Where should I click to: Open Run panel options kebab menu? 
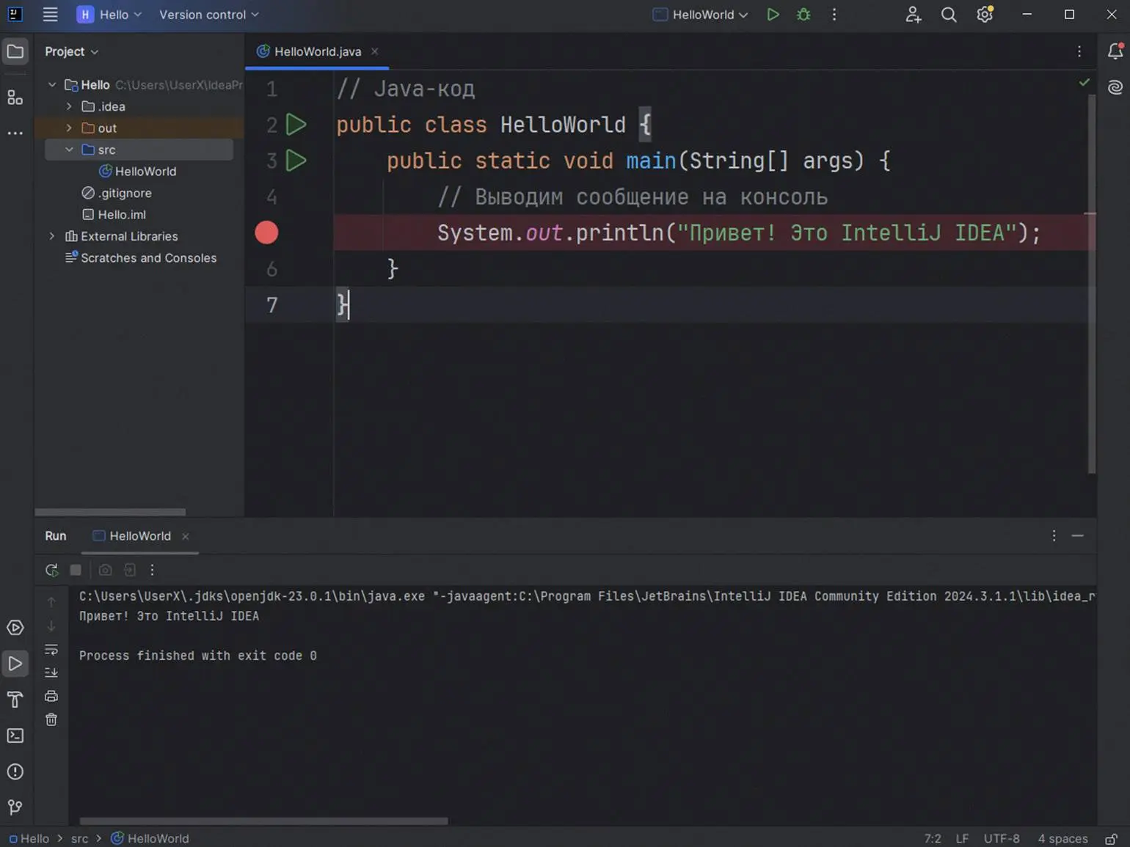click(x=1054, y=536)
